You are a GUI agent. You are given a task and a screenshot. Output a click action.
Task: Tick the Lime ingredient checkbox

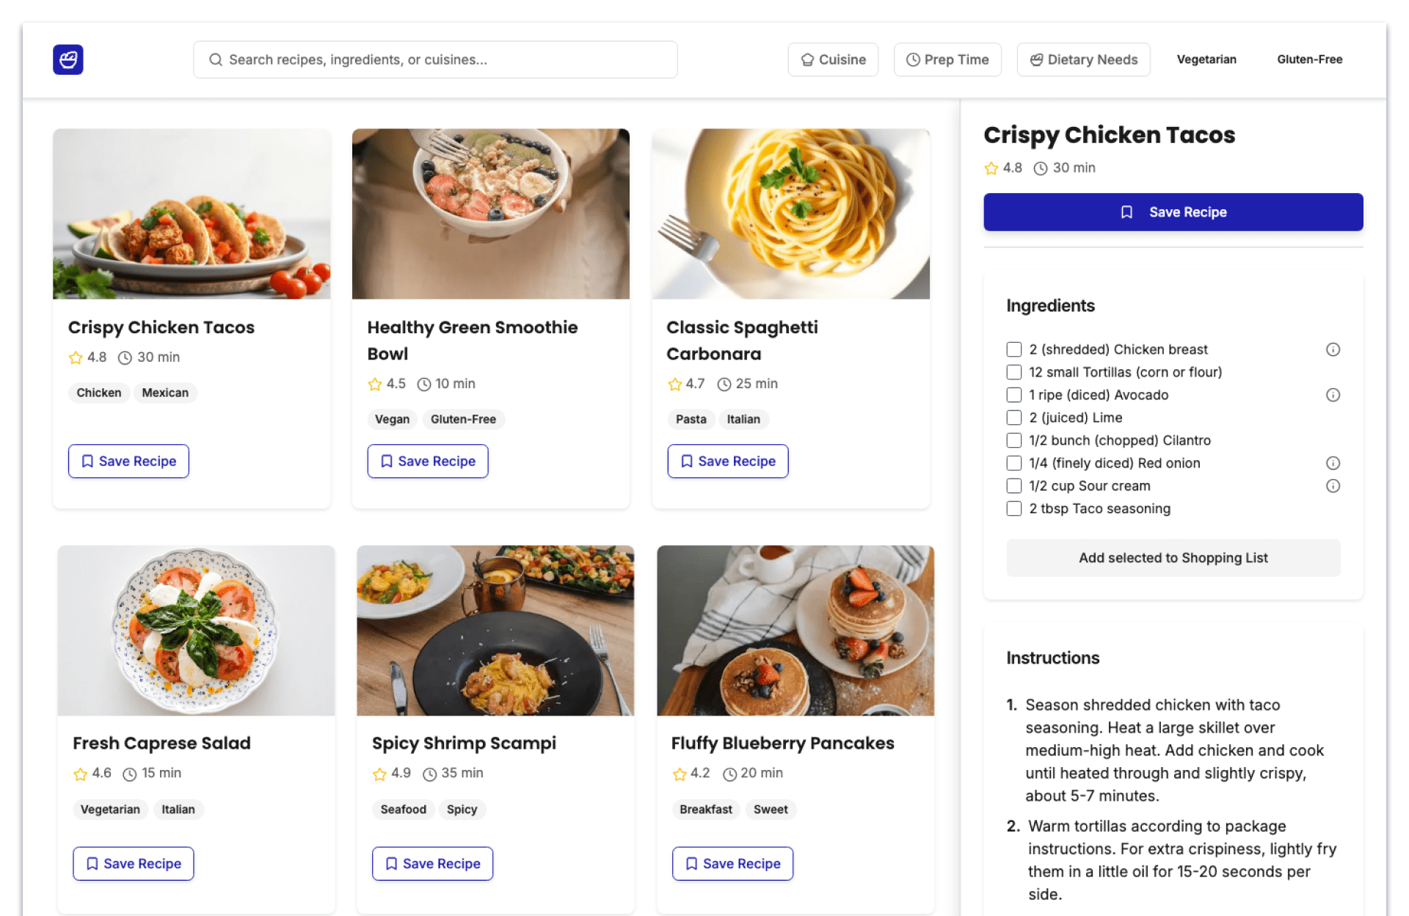click(x=1014, y=418)
